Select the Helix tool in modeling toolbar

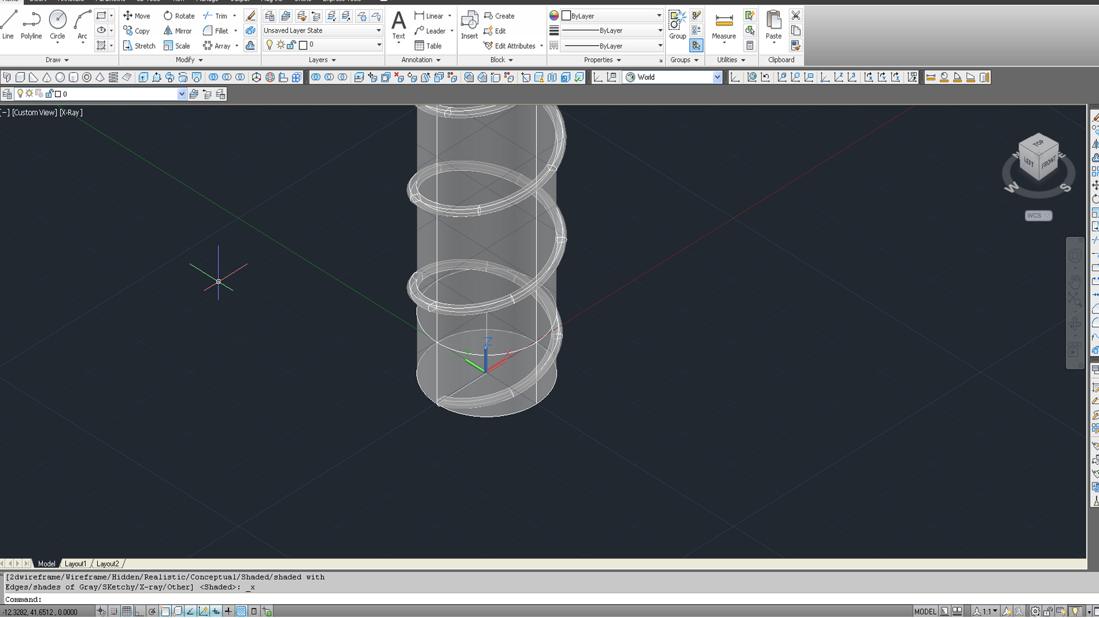pos(113,77)
